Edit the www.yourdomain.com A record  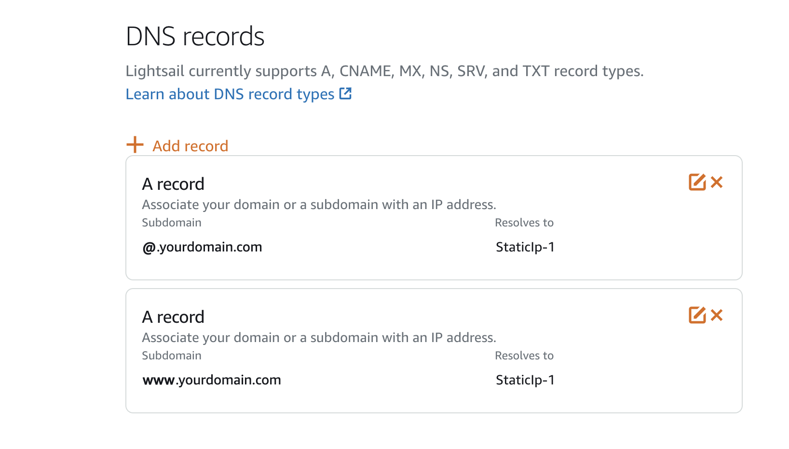[697, 316]
